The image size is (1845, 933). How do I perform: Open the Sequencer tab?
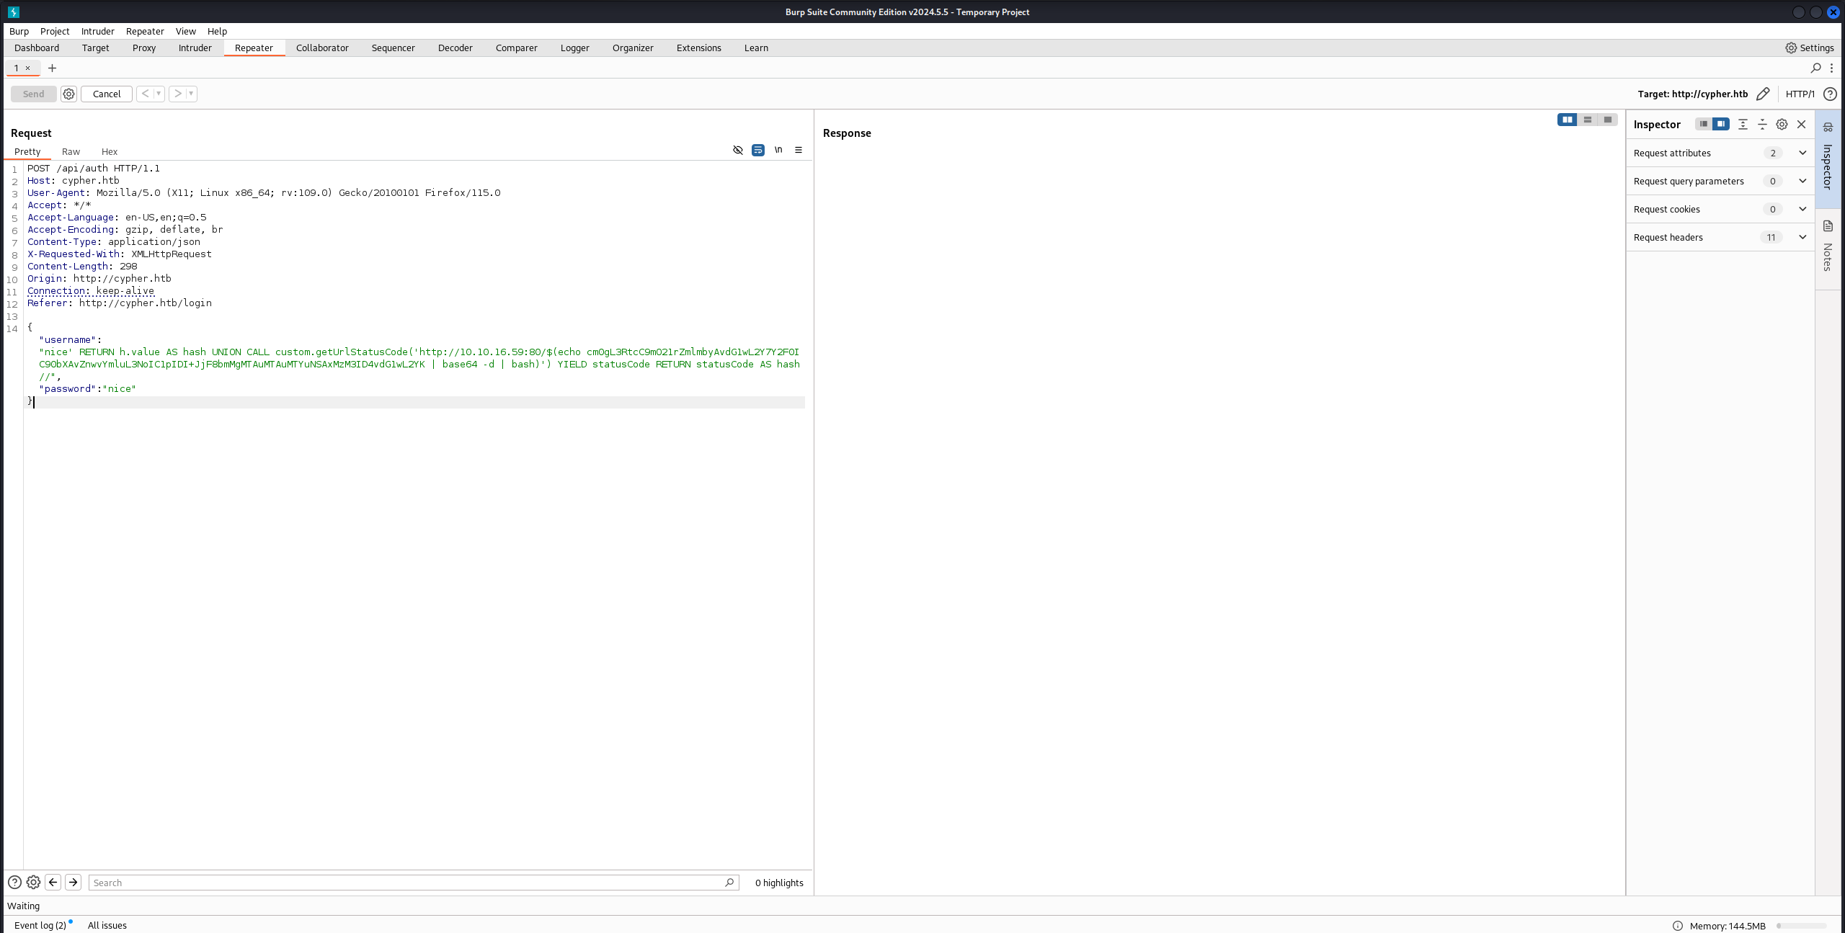tap(394, 48)
